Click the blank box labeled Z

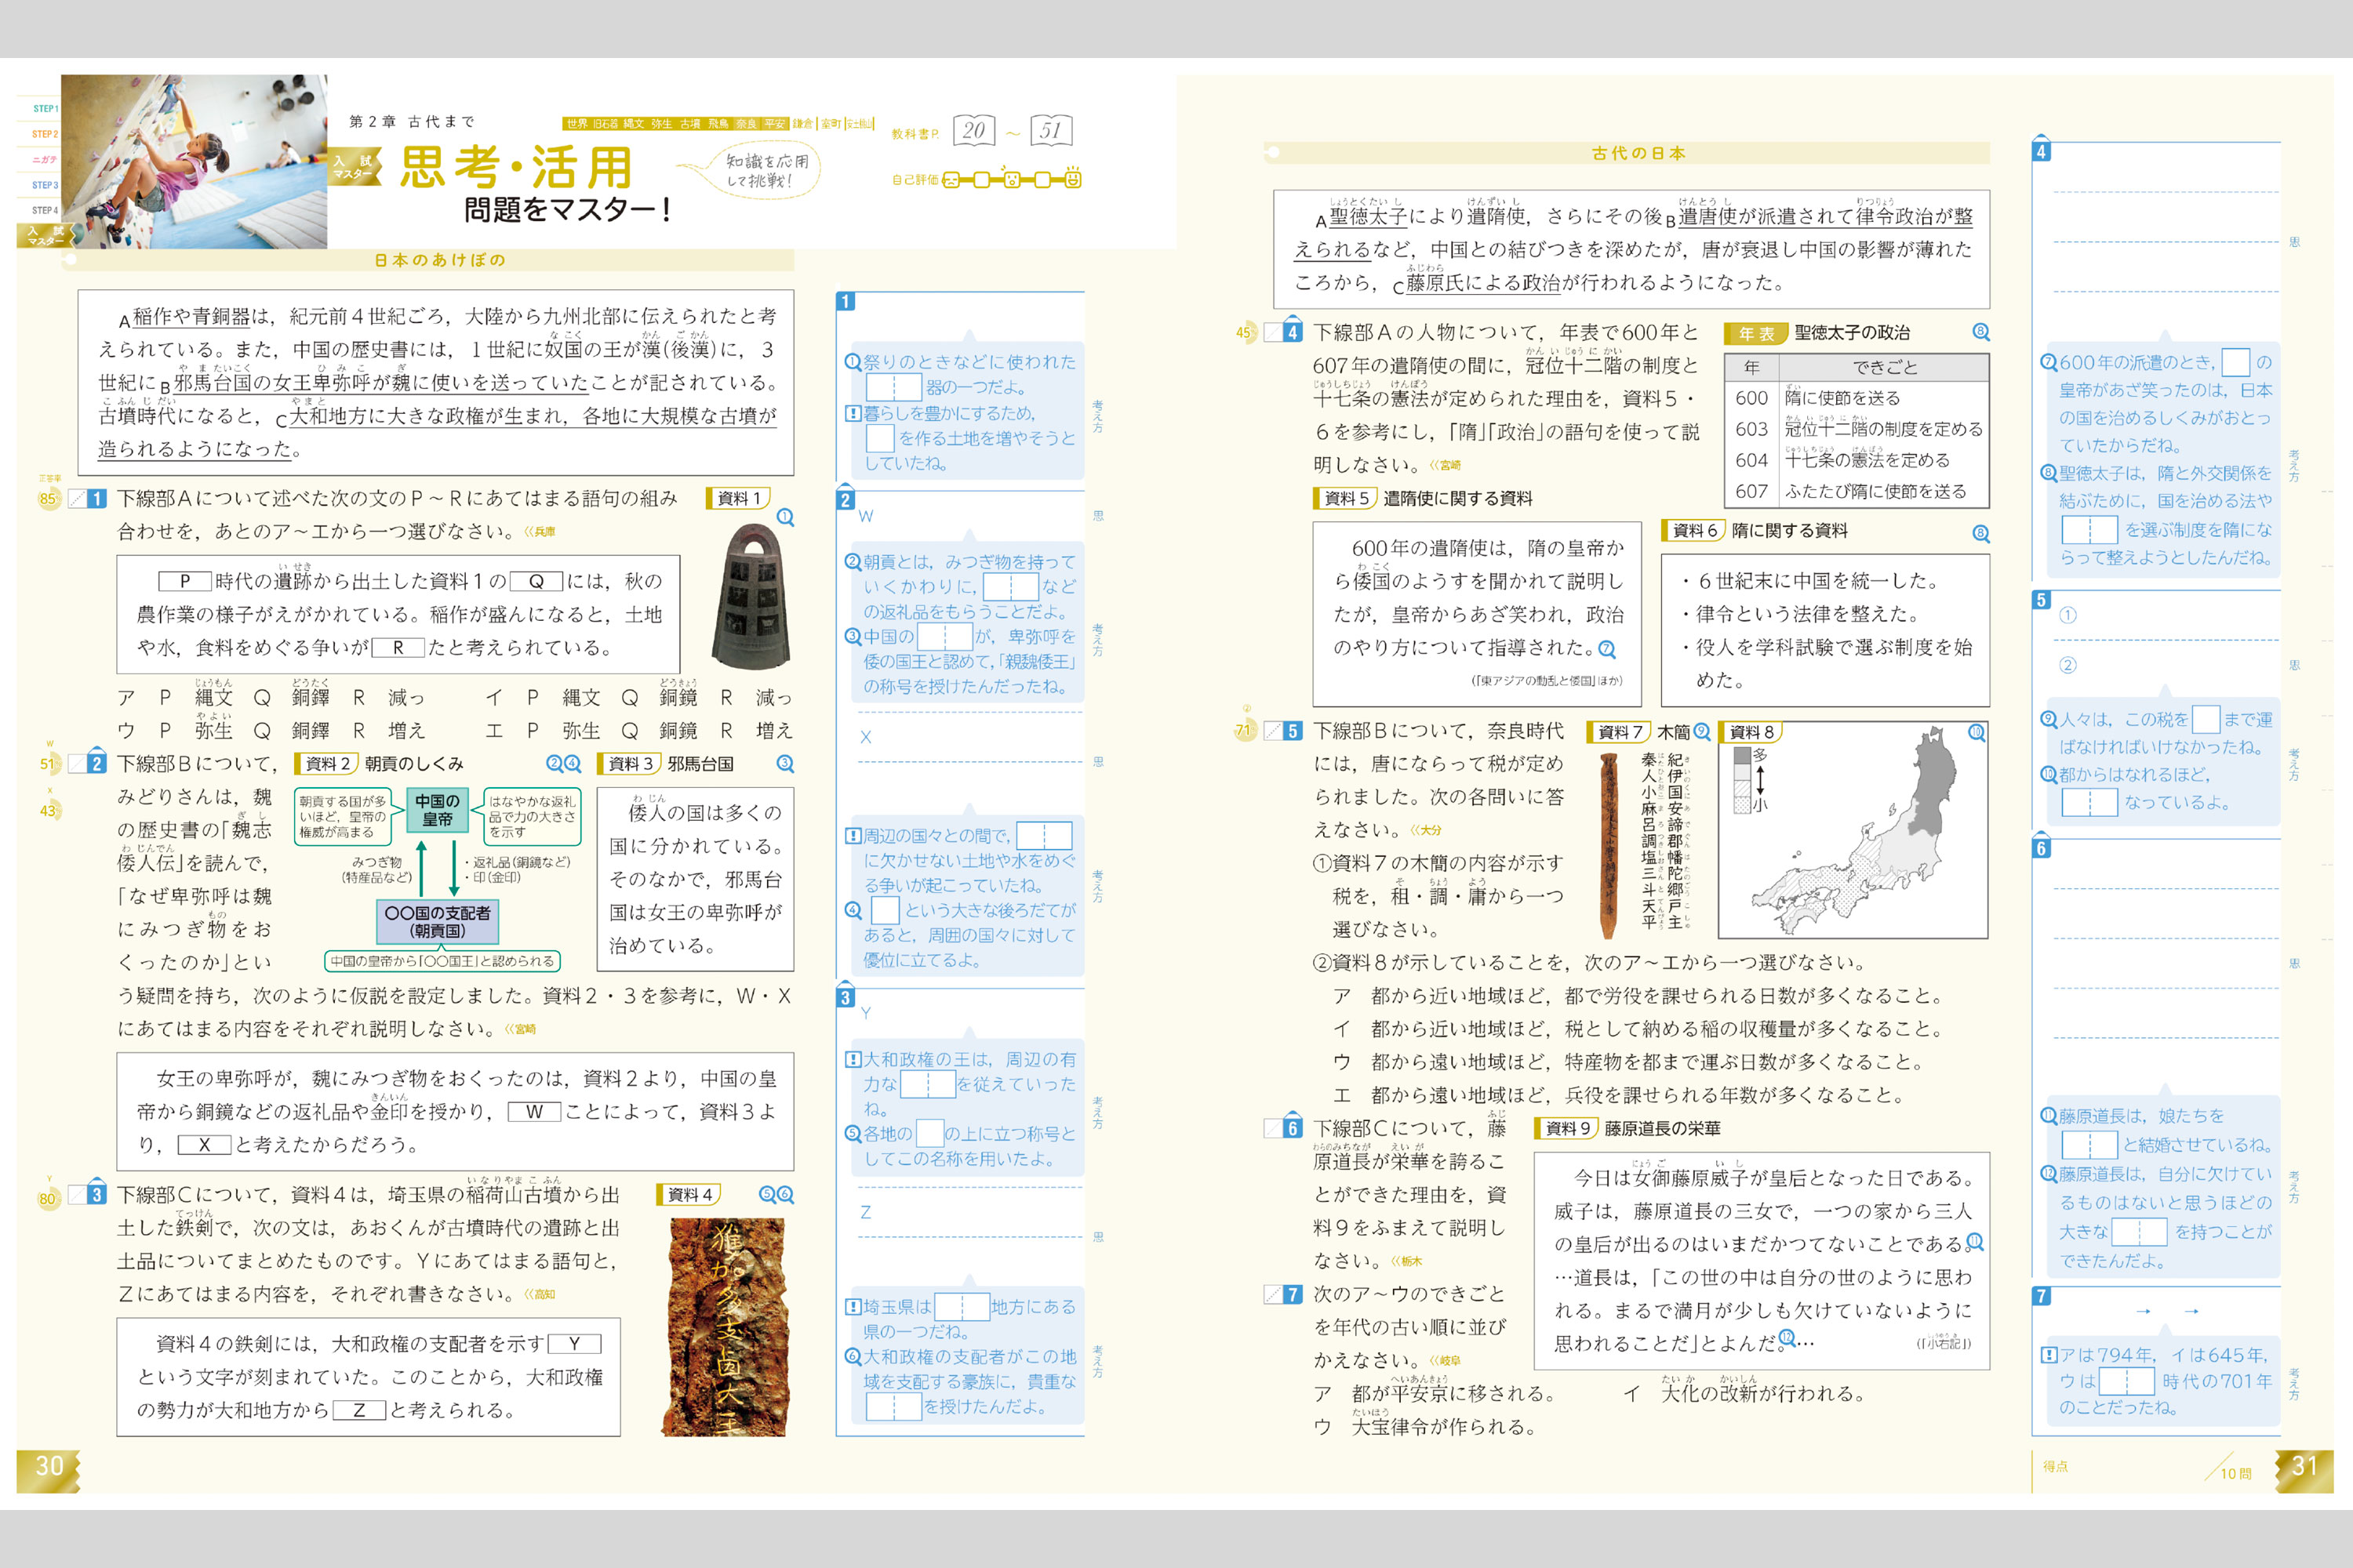pyautogui.click(x=359, y=1410)
